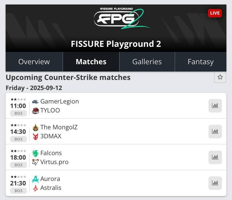This screenshot has width=232, height=200.
Task: Open stats icon for Falcons vs Virtus.pro
Action: pyautogui.click(x=215, y=157)
